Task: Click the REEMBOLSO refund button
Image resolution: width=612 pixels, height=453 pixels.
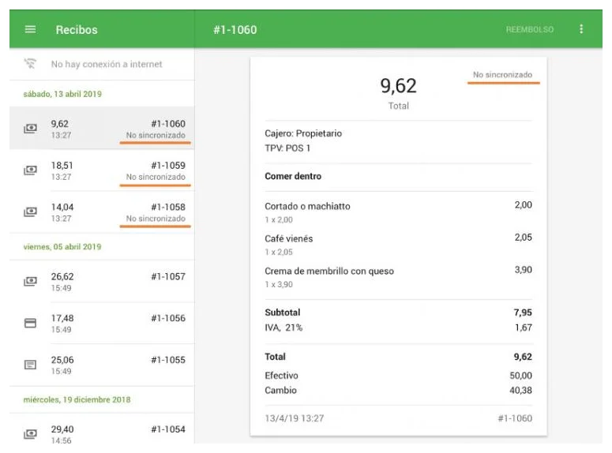Action: coord(530,29)
